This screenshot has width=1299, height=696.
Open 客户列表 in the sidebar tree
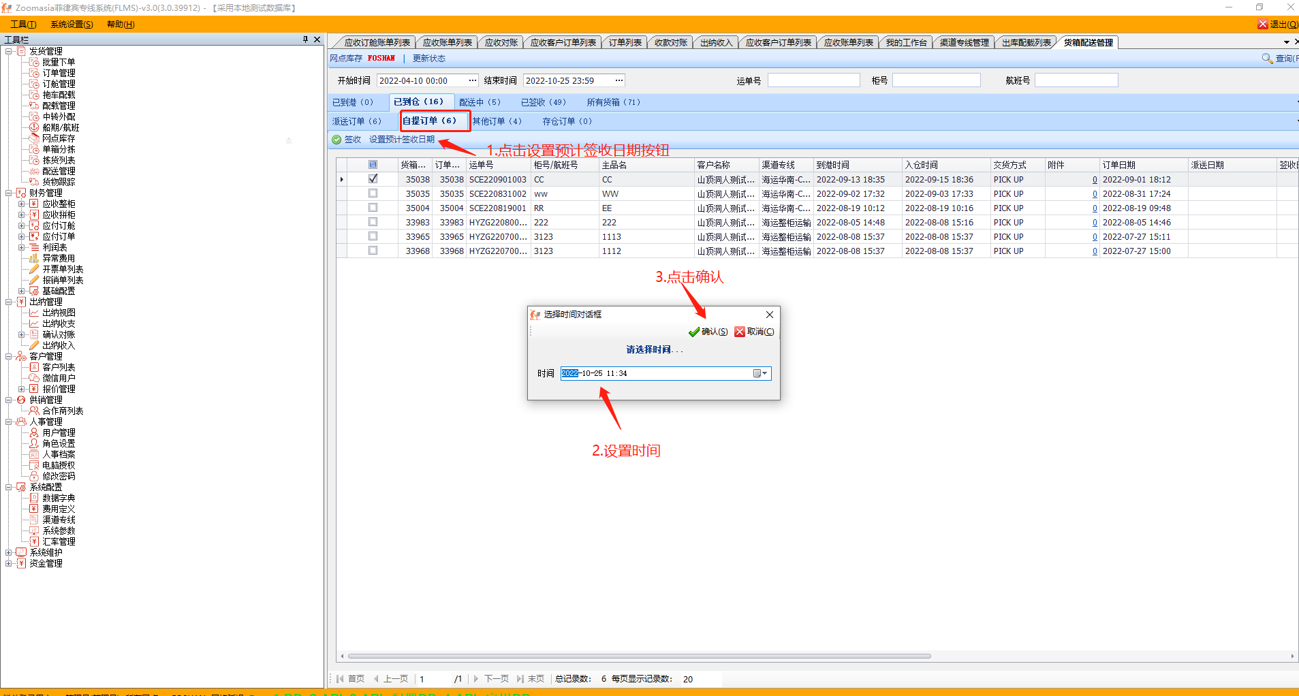58,367
